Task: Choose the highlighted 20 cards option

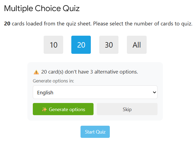Action: (81, 45)
